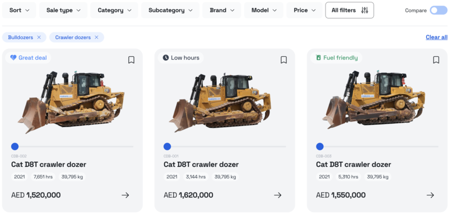
Task: Open the Price filter dropdown
Action: pos(304,10)
